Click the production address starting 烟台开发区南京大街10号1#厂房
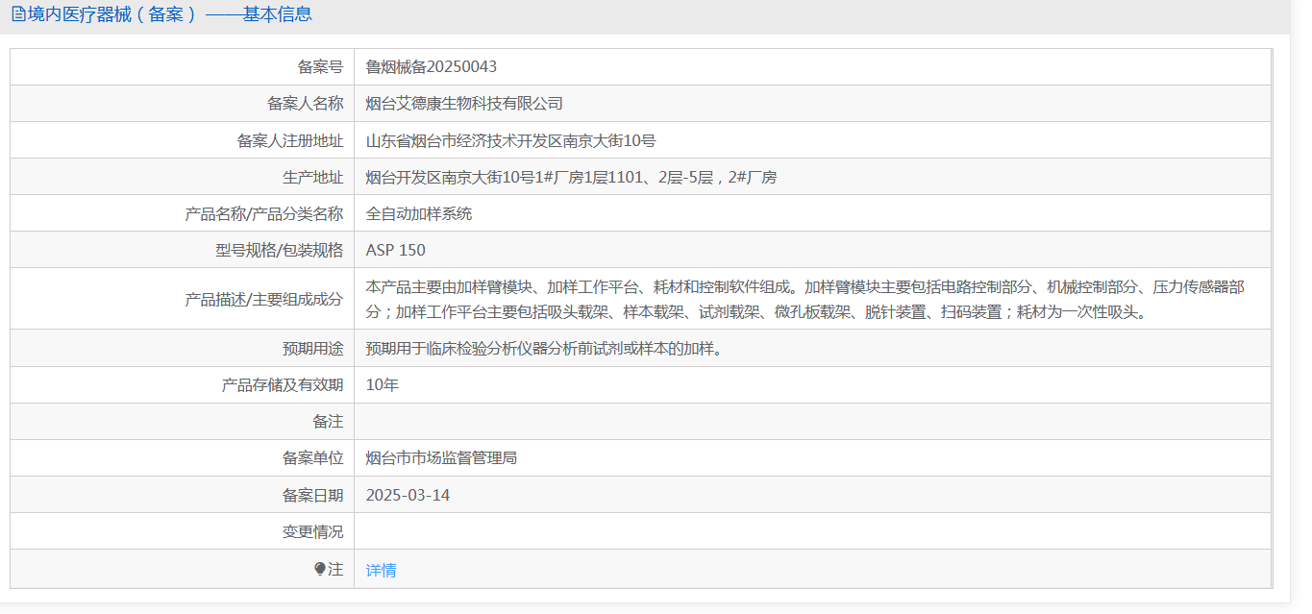 click(571, 177)
